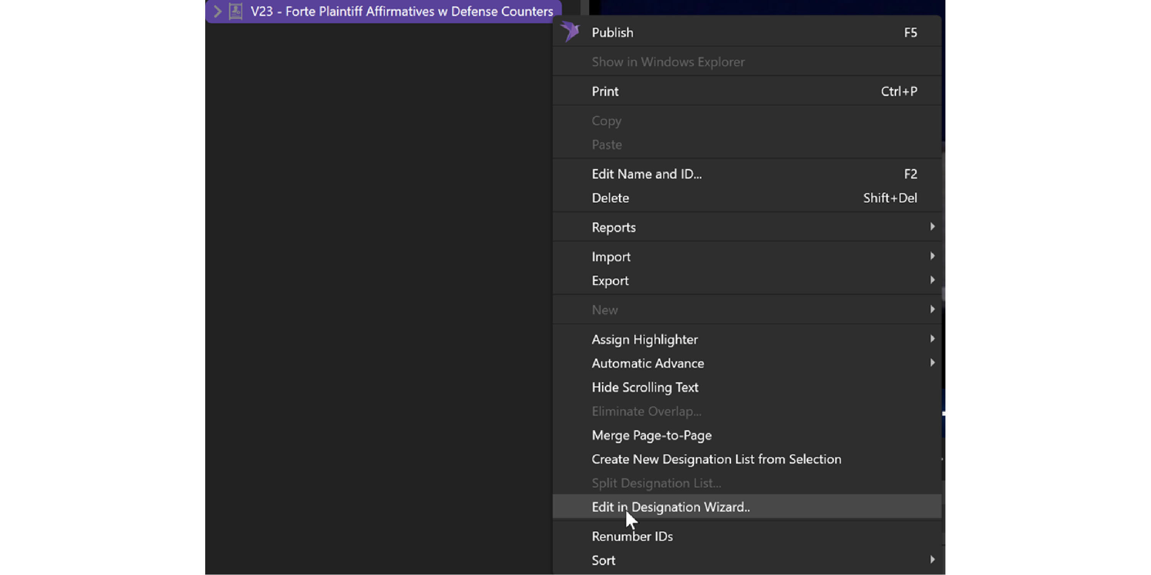
Task: Expand the Assign Highlighter submenu
Action: (644, 340)
